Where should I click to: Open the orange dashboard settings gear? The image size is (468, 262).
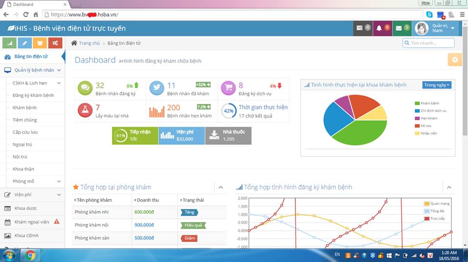click(454, 59)
